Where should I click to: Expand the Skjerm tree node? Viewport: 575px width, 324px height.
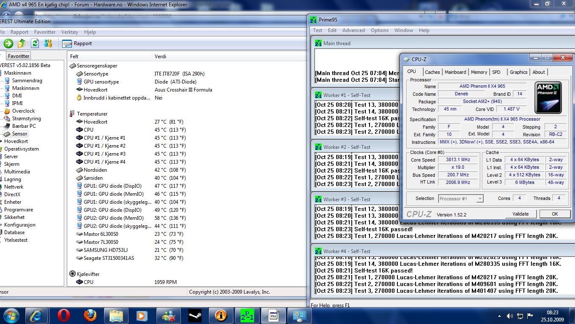[12, 164]
